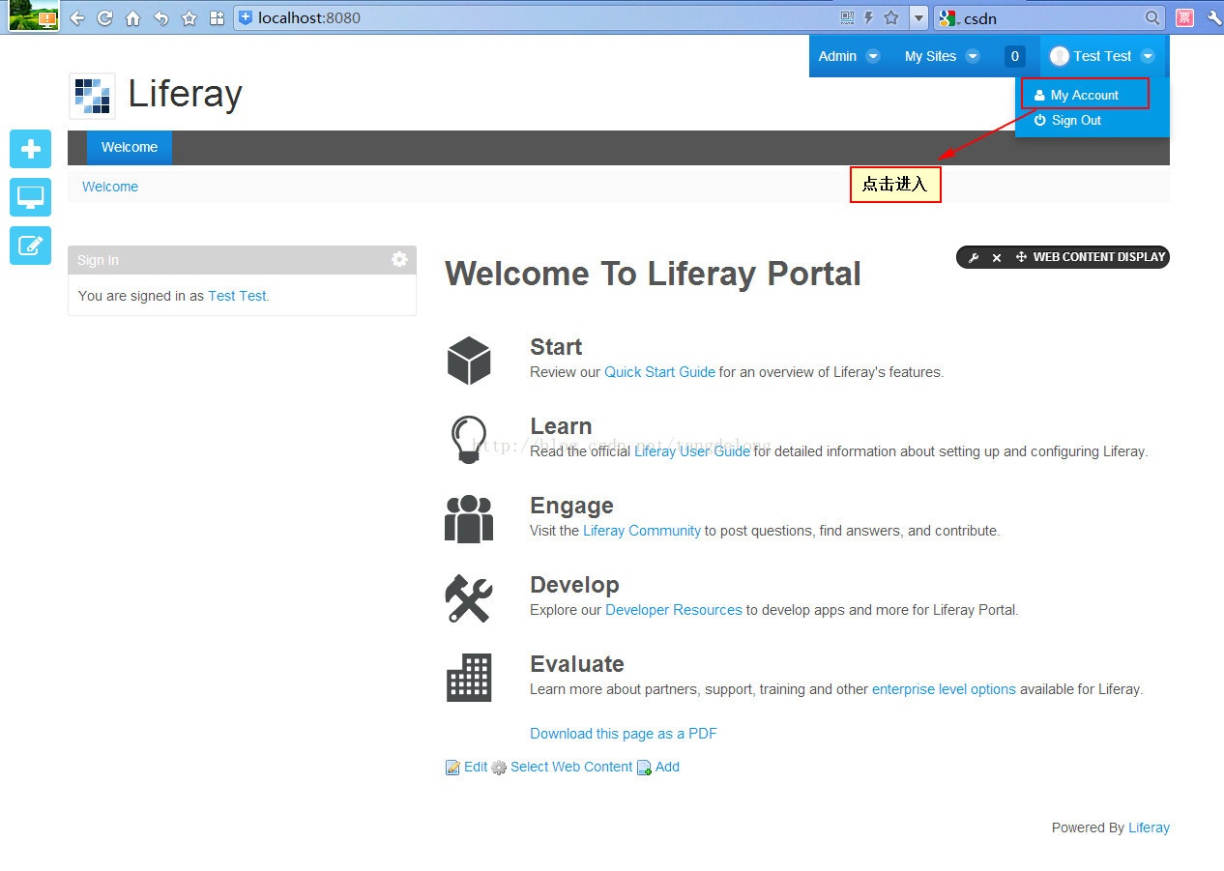
Task: Click the landscape thumbnail in browser corner
Action: point(34,15)
